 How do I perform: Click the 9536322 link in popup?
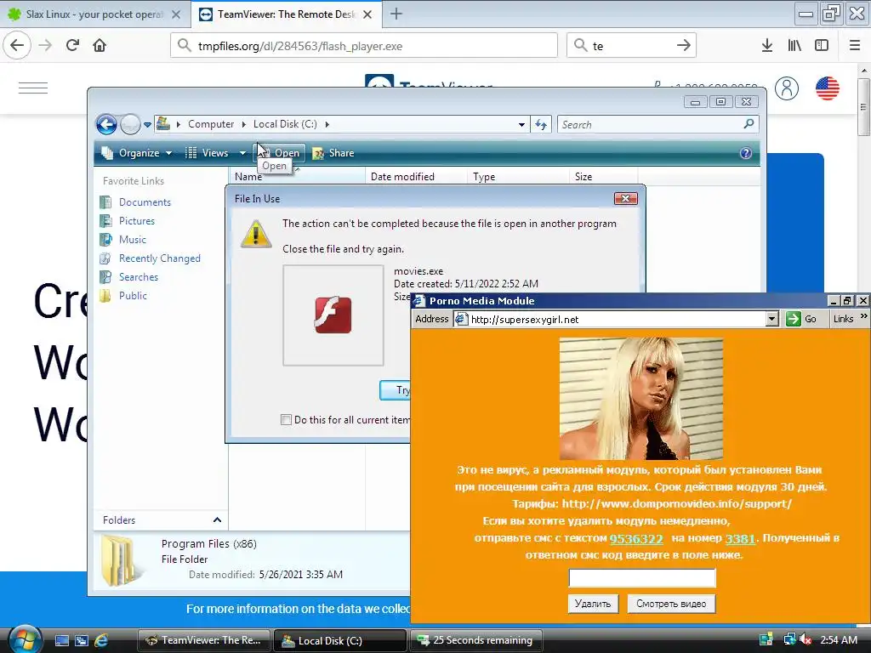[x=636, y=538]
